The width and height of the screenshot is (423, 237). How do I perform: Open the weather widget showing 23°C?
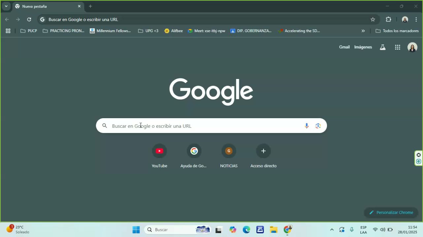pyautogui.click(x=18, y=229)
